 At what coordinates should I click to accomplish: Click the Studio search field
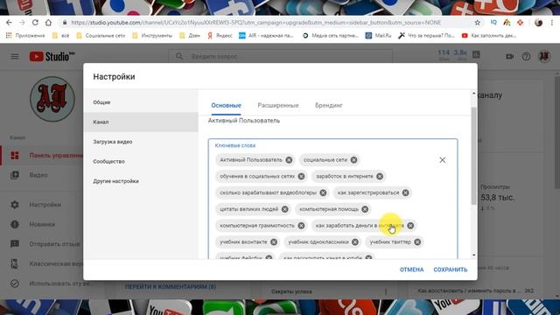point(280,56)
